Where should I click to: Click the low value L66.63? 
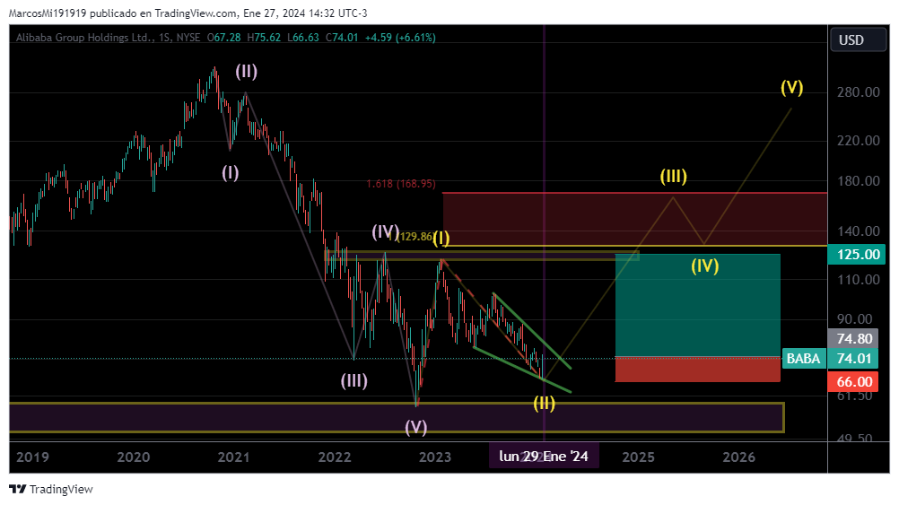click(x=302, y=38)
